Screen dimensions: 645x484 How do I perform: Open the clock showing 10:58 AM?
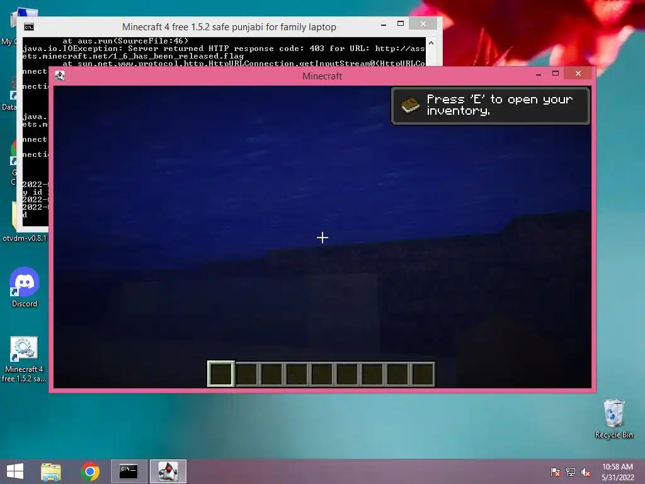617,471
